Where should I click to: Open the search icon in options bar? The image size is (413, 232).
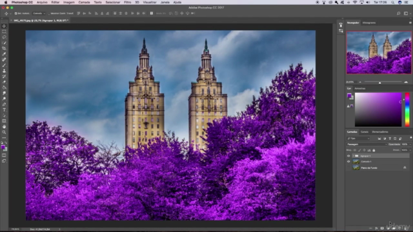pos(399,14)
